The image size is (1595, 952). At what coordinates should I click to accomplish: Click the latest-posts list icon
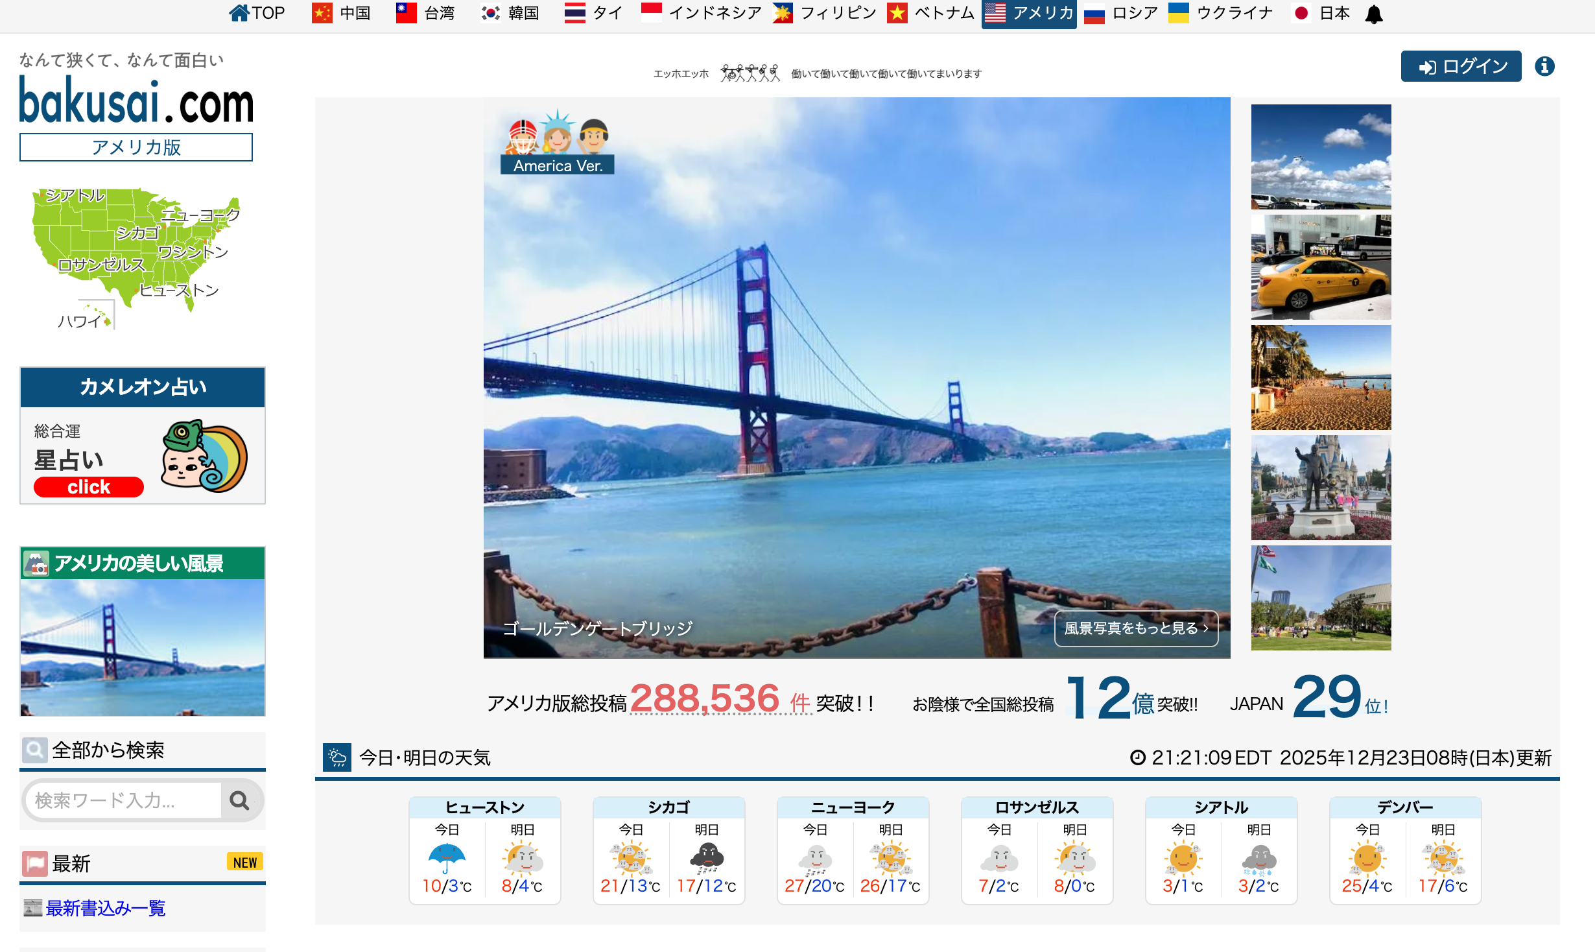[x=32, y=908]
